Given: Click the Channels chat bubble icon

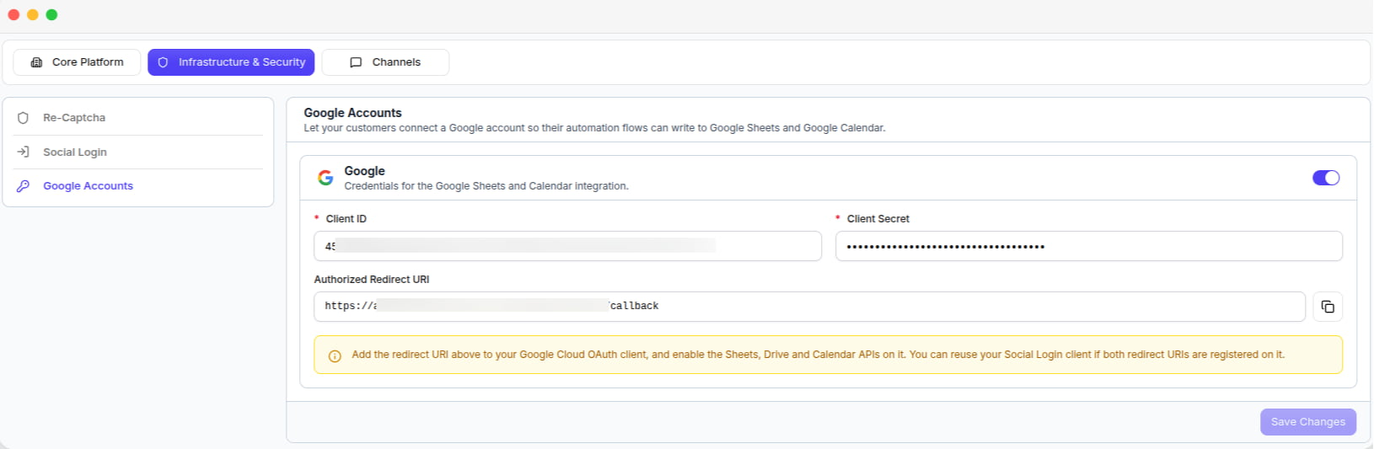Looking at the screenshot, I should (x=356, y=62).
